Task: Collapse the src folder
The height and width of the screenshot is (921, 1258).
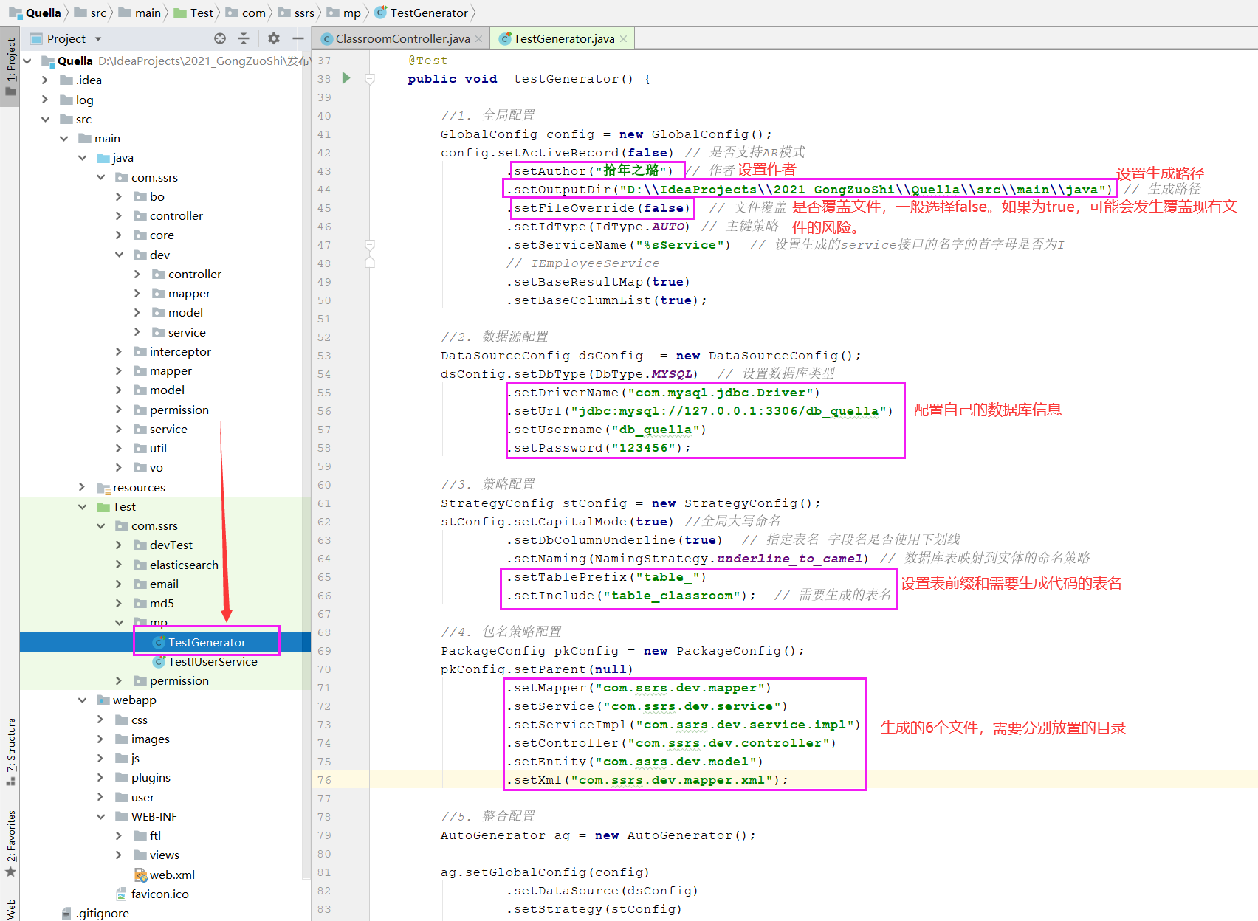Action: pyautogui.click(x=44, y=118)
